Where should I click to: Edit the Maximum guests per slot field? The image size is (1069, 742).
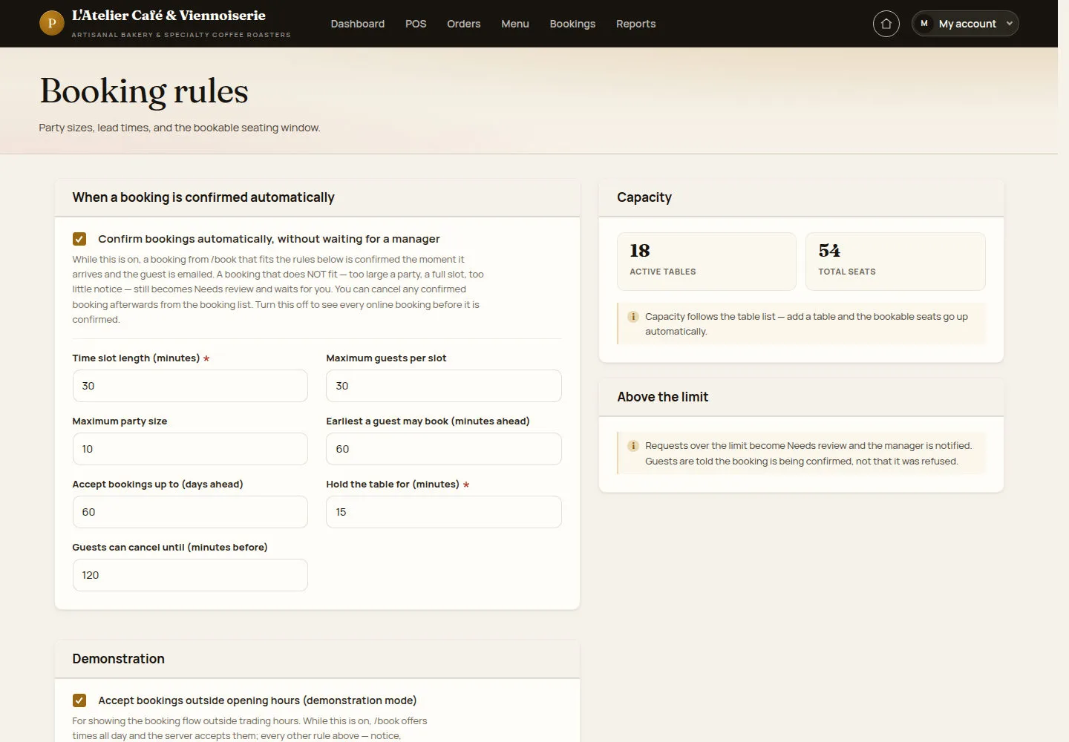pyautogui.click(x=444, y=386)
